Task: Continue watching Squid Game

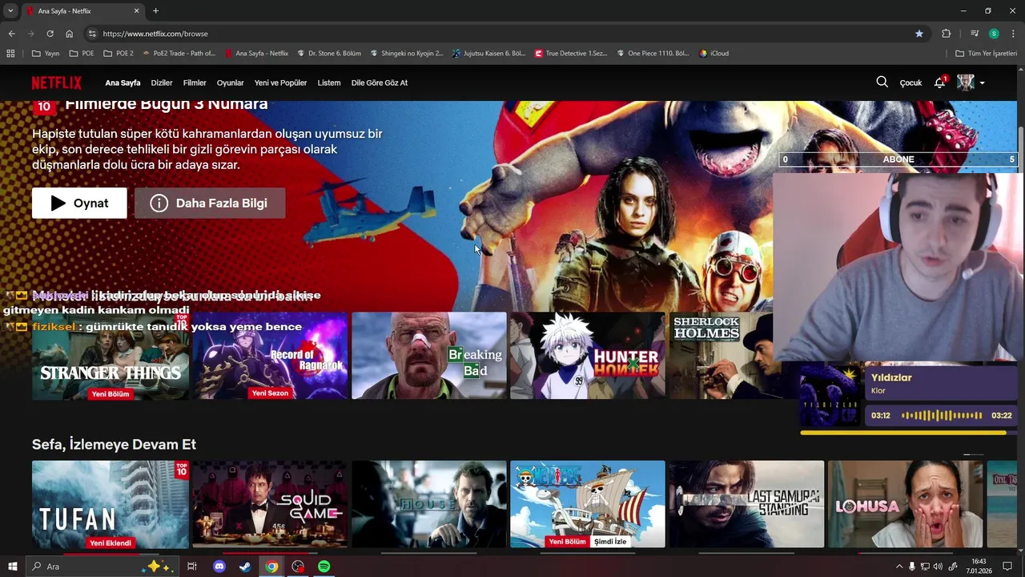Action: (x=270, y=504)
